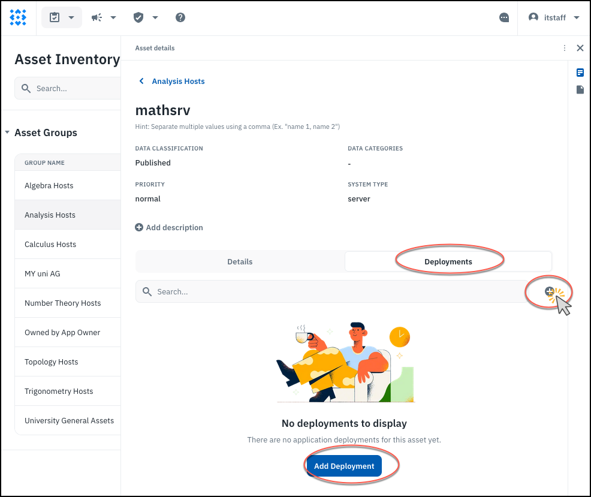This screenshot has height=497, width=591.
Task: Open the chat bubble messages icon
Action: (504, 17)
